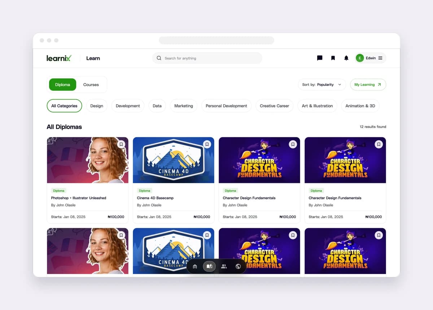The image size is (433, 310).
Task: Select the book Learn icon in the dock
Action: click(209, 266)
